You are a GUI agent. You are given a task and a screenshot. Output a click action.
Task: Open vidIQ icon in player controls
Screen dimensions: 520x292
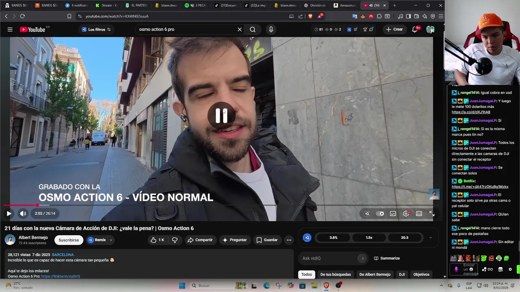click(x=367, y=214)
